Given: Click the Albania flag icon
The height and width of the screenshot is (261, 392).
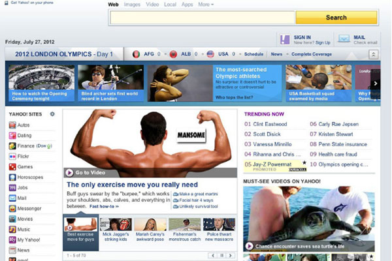Looking at the screenshot, I should click(x=173, y=54).
